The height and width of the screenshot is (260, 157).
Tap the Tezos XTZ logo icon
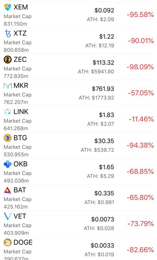[x=8, y=33]
